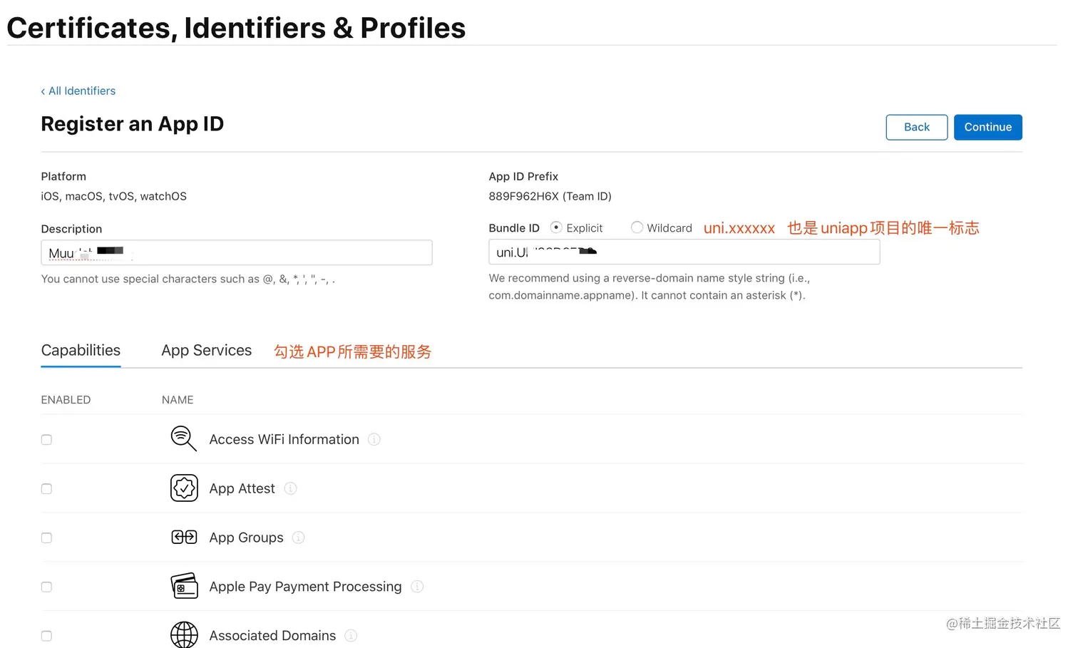Click the Access WiFi Information icon
This screenshot has height=648, width=1078.
[x=183, y=438]
